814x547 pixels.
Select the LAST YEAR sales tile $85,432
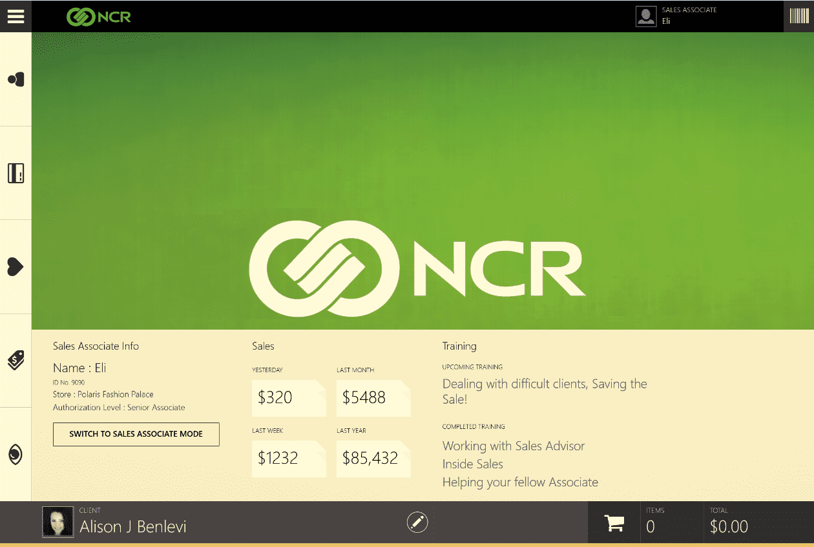[x=373, y=459]
